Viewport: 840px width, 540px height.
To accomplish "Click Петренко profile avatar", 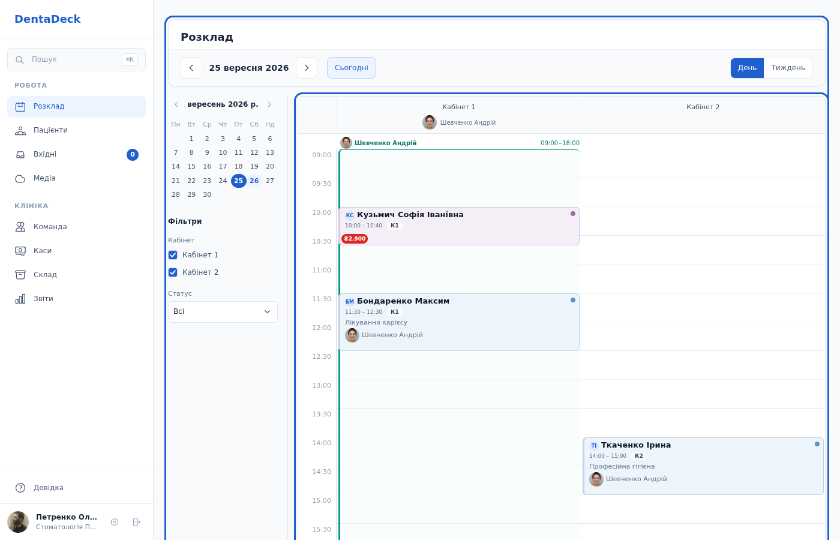I will (x=18, y=522).
